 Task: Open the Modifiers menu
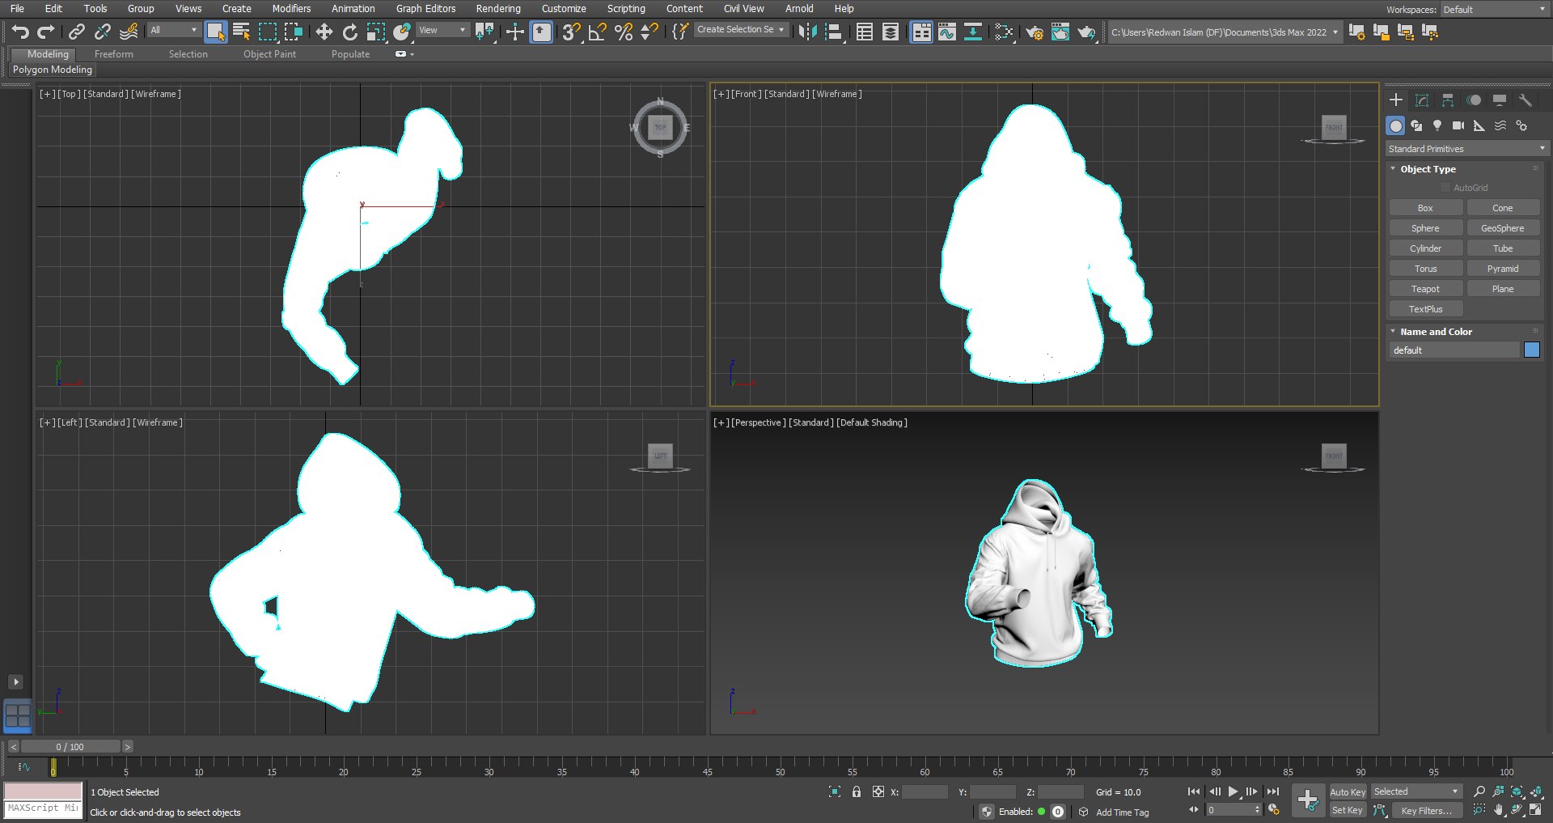[x=291, y=9]
